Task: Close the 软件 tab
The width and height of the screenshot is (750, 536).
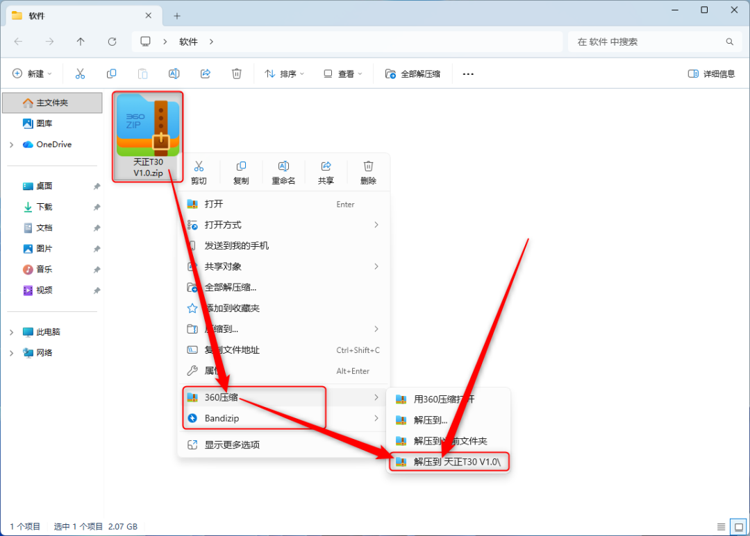Action: 149,16
